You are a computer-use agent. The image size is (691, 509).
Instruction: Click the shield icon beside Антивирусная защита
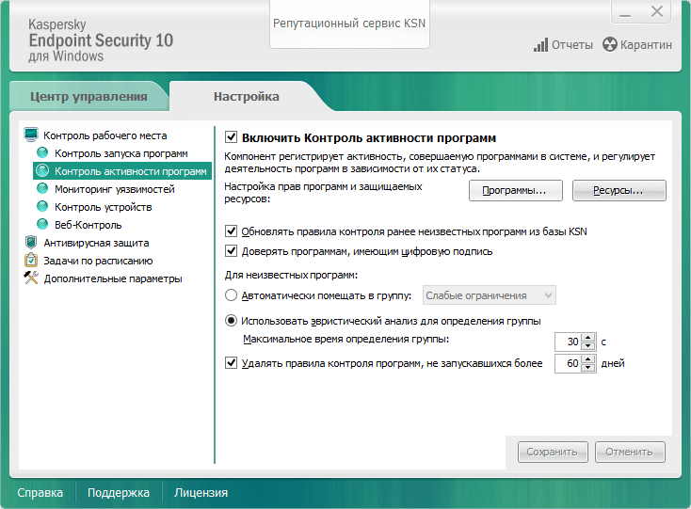tap(31, 242)
